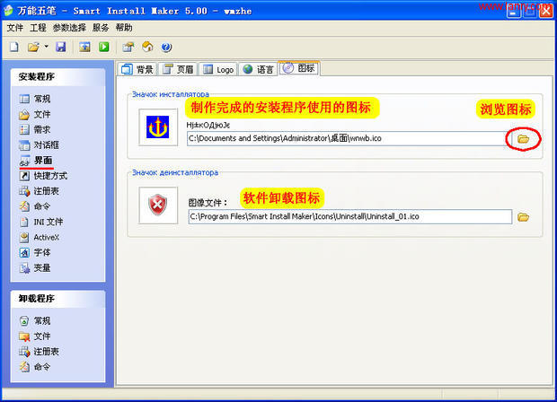The width and height of the screenshot is (557, 402).
Task: Click the 需求 list sidebar icon
Action: coord(24,129)
